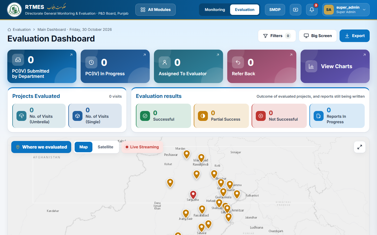Click the Punjab government logo emblem
Viewport: 377px width, 235px height.
[14, 10]
